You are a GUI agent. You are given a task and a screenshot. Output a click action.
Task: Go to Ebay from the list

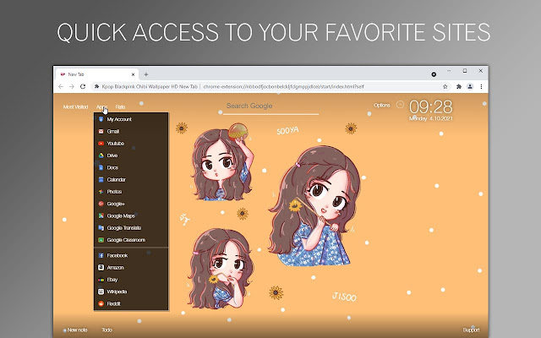tap(131, 280)
